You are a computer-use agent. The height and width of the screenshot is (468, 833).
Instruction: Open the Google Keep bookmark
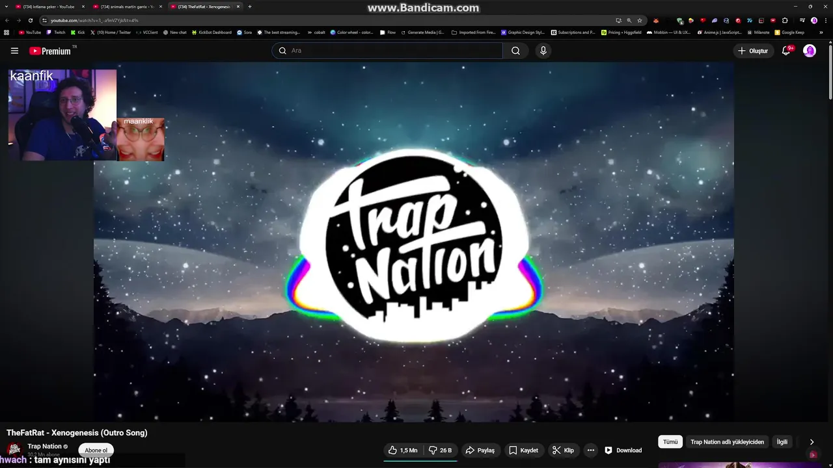click(x=789, y=32)
